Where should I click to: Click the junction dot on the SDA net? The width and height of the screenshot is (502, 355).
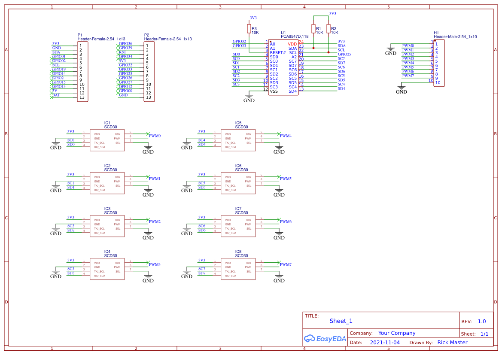pos(313,48)
